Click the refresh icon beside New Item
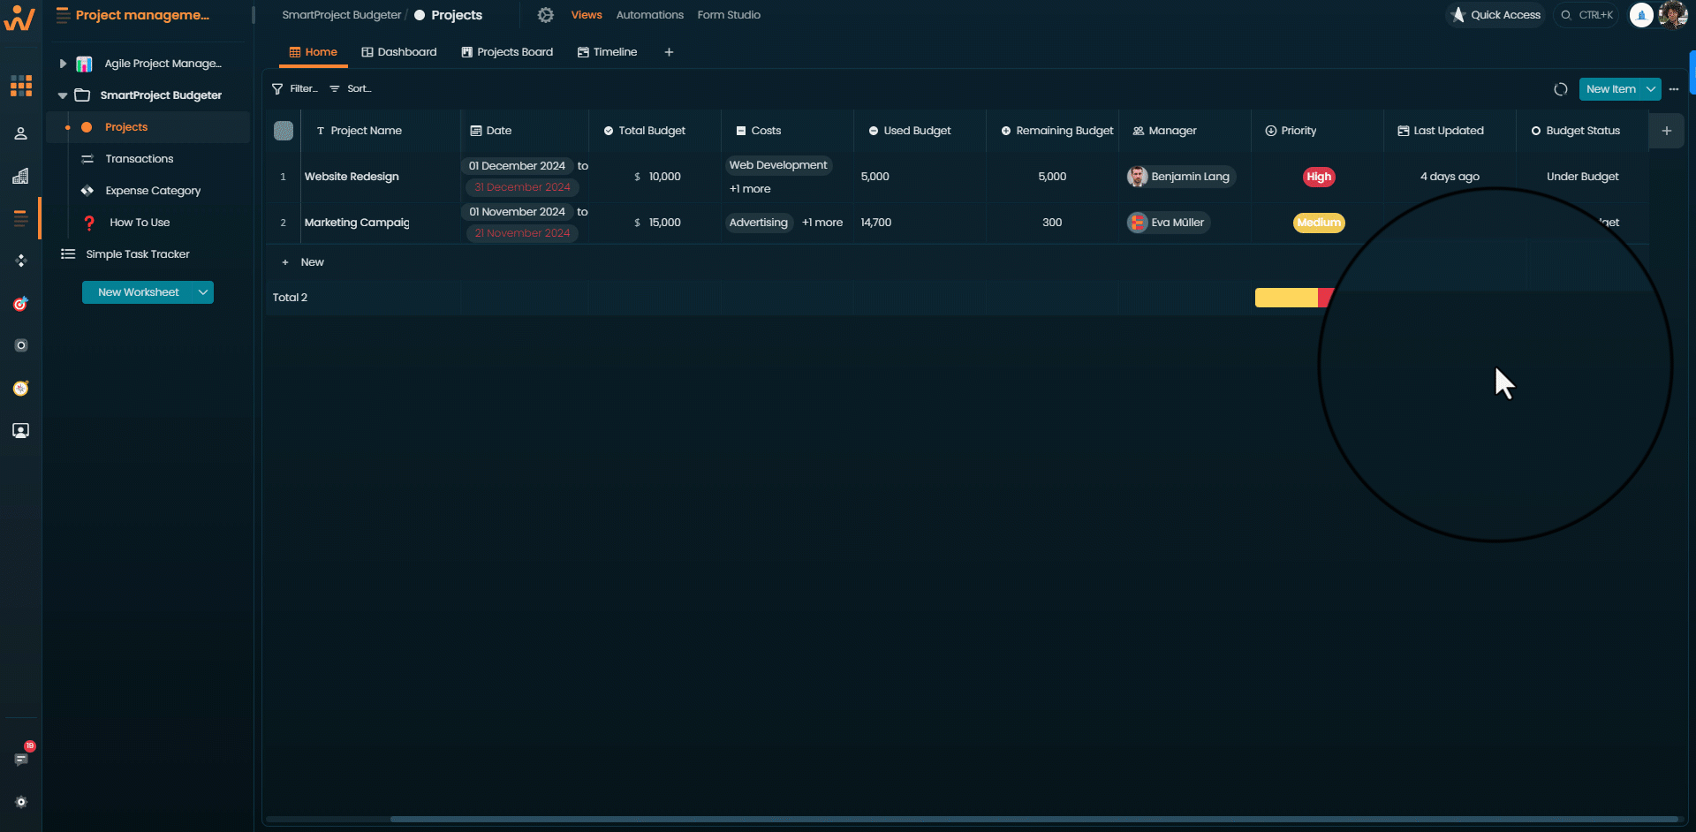The image size is (1696, 832). click(x=1560, y=89)
